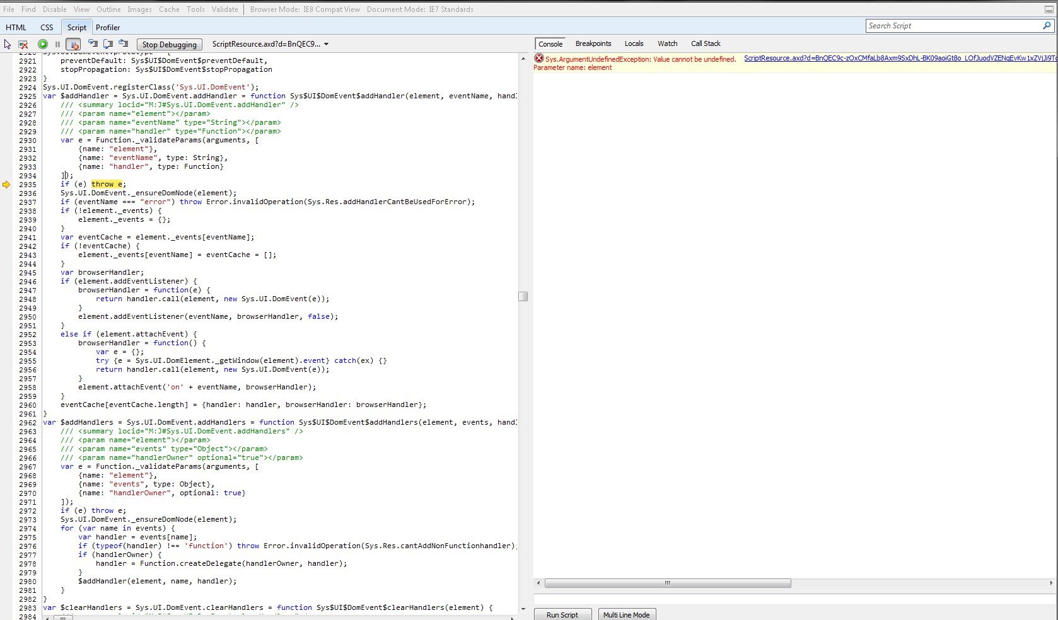Click 'var browserHandler;' on line 2945
This screenshot has height=620, width=1058.
point(102,273)
